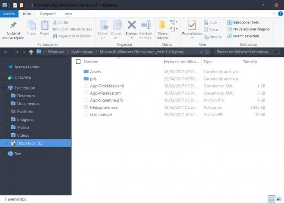Open Red network in the sidebar

[x=18, y=154]
